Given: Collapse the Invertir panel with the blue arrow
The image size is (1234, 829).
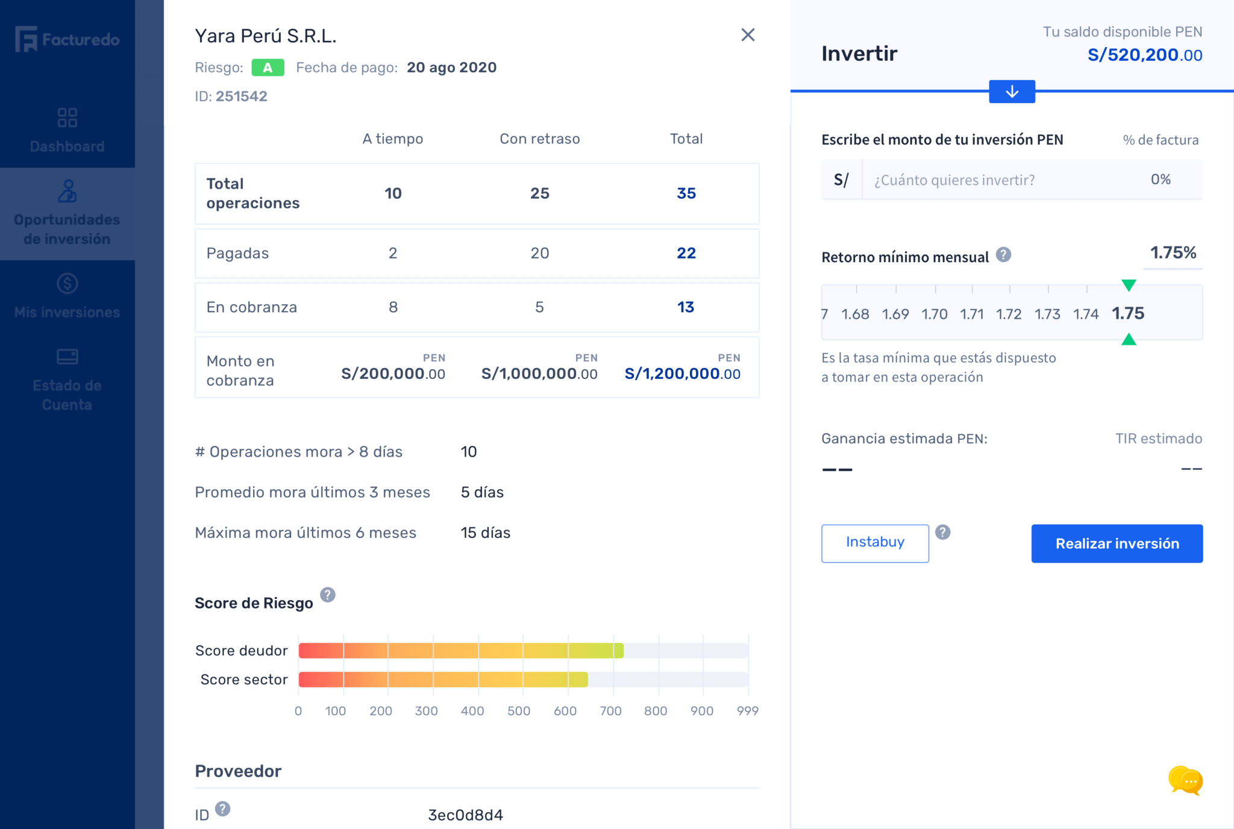Looking at the screenshot, I should pyautogui.click(x=1012, y=92).
